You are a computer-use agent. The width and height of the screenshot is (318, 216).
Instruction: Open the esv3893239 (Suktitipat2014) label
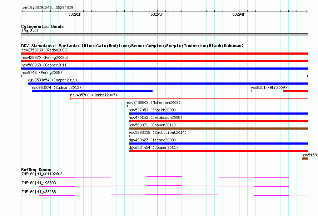[158, 132]
